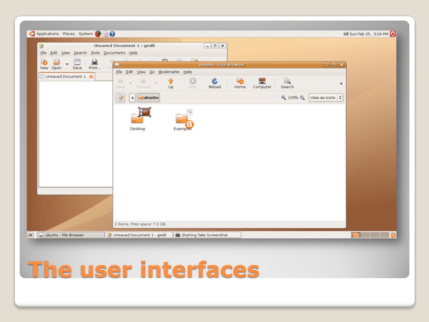
Task: Click the red power quit button
Action: point(393,34)
